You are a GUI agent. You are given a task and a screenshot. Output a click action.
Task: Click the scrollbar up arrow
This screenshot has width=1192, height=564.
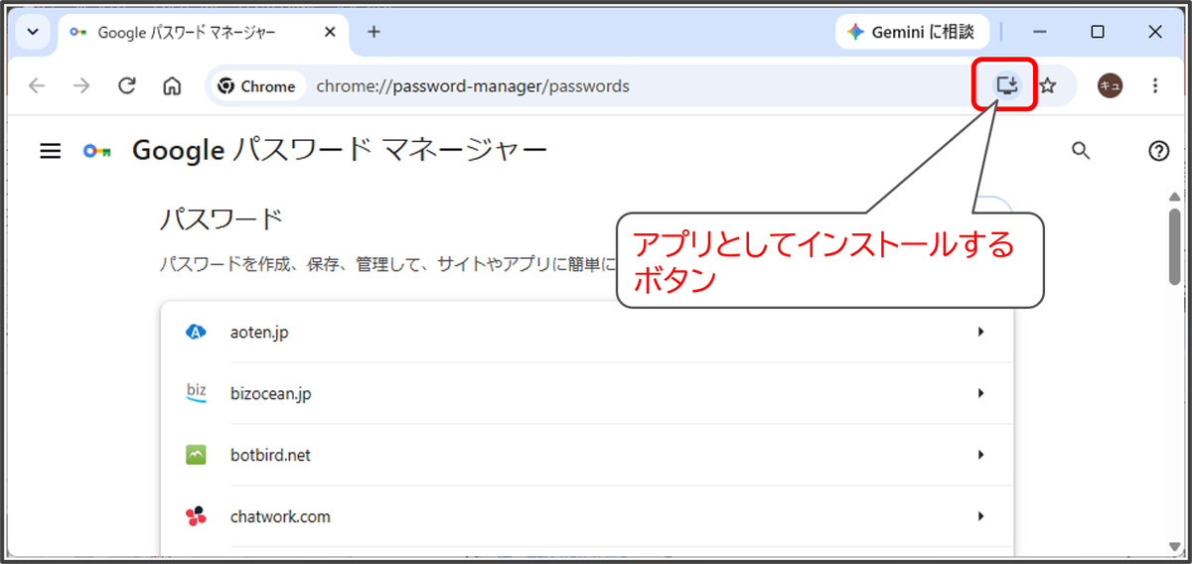click(x=1174, y=196)
